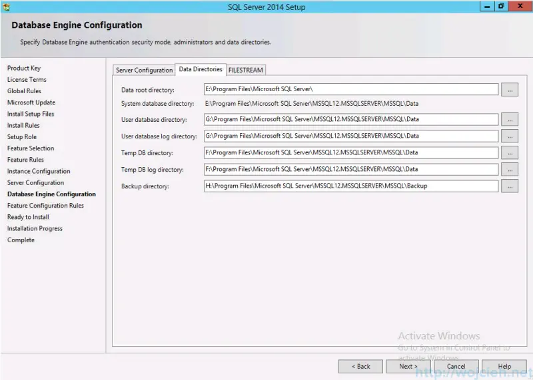Select Install Rules step in sidebar
The width and height of the screenshot is (533, 380).
(x=23, y=125)
